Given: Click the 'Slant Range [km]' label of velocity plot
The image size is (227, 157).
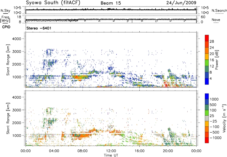Looking at the screenshot, I should click(x=8, y=118).
